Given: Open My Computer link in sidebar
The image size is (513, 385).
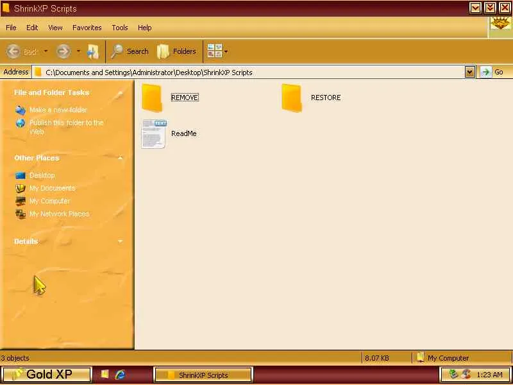Looking at the screenshot, I should coord(50,201).
